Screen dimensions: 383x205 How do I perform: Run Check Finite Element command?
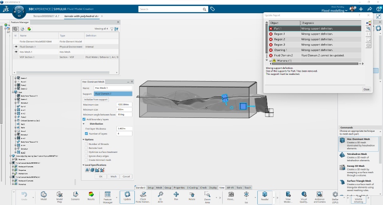(x=143, y=197)
